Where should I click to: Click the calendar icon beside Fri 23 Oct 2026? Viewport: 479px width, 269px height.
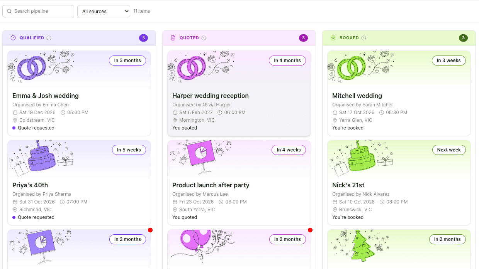click(175, 202)
